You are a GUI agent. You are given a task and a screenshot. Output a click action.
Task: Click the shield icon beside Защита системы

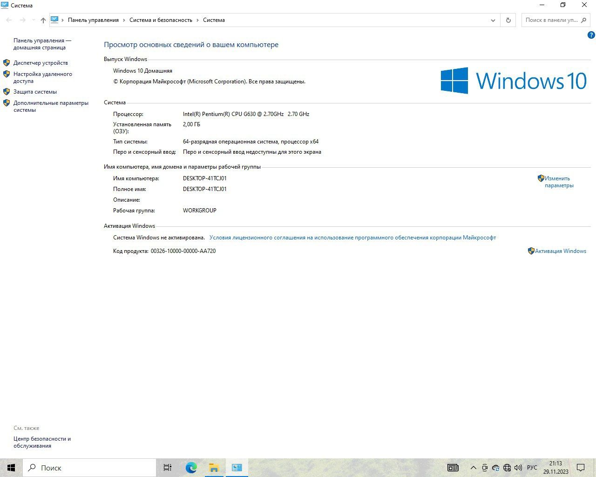pos(7,91)
